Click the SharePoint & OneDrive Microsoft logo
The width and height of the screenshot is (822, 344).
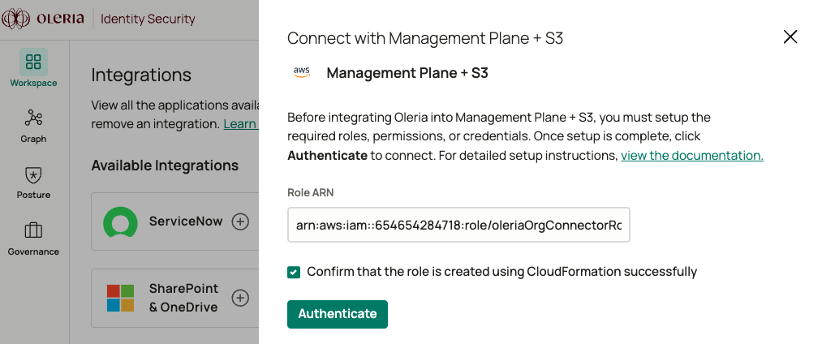(121, 298)
